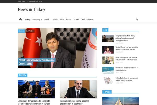
Task: Open the TRAVEL sidebar heading
Action: point(107,92)
